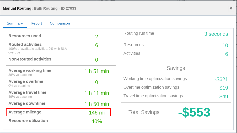Click the Resources count of 10
Viewport: 237px width, 133px height.
pyautogui.click(x=225, y=45)
